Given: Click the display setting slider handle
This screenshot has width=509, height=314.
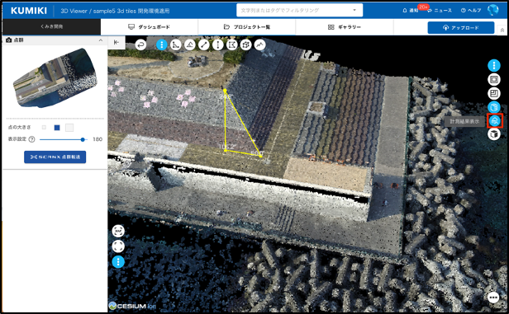Looking at the screenshot, I should point(83,139).
